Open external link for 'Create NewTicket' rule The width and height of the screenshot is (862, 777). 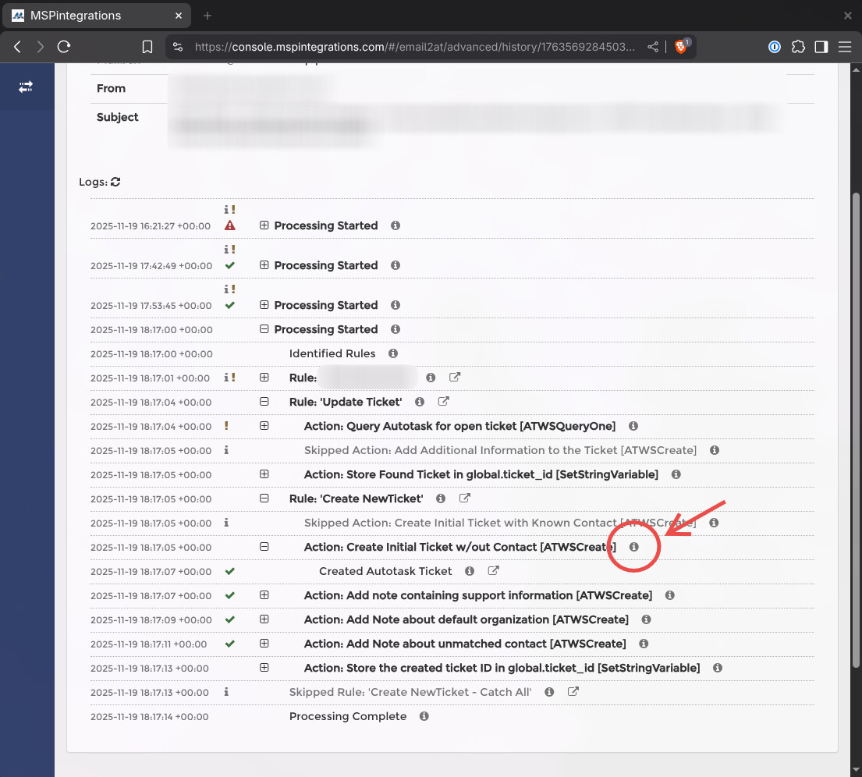point(464,498)
